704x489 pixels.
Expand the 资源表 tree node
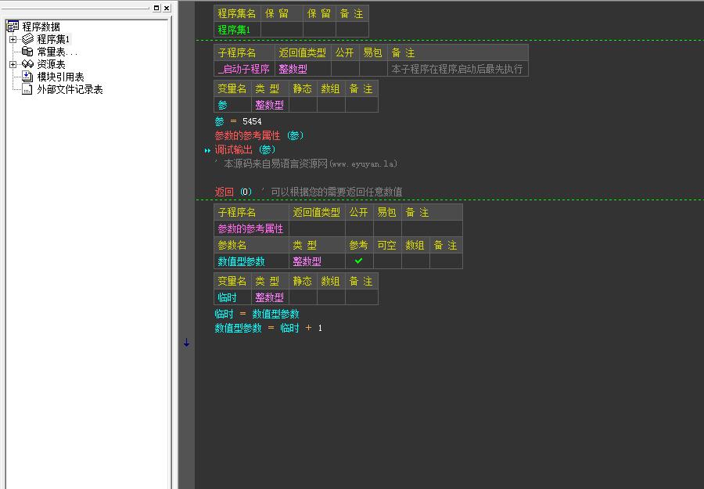coord(13,64)
